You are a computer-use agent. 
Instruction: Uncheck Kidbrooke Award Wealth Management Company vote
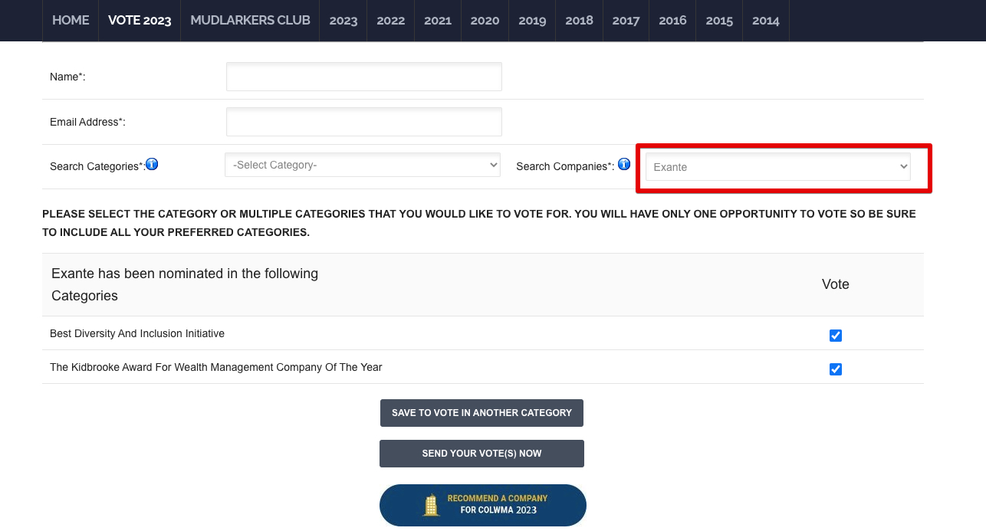click(x=836, y=369)
